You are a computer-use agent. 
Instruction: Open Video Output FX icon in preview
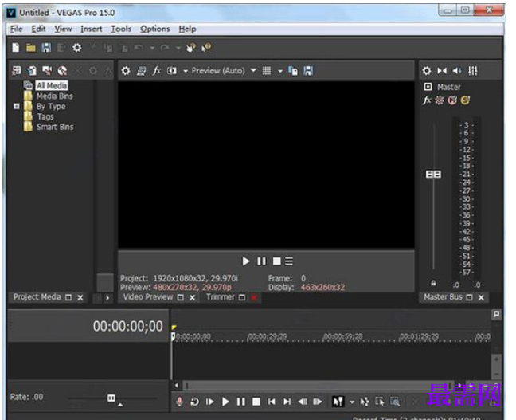pos(157,70)
